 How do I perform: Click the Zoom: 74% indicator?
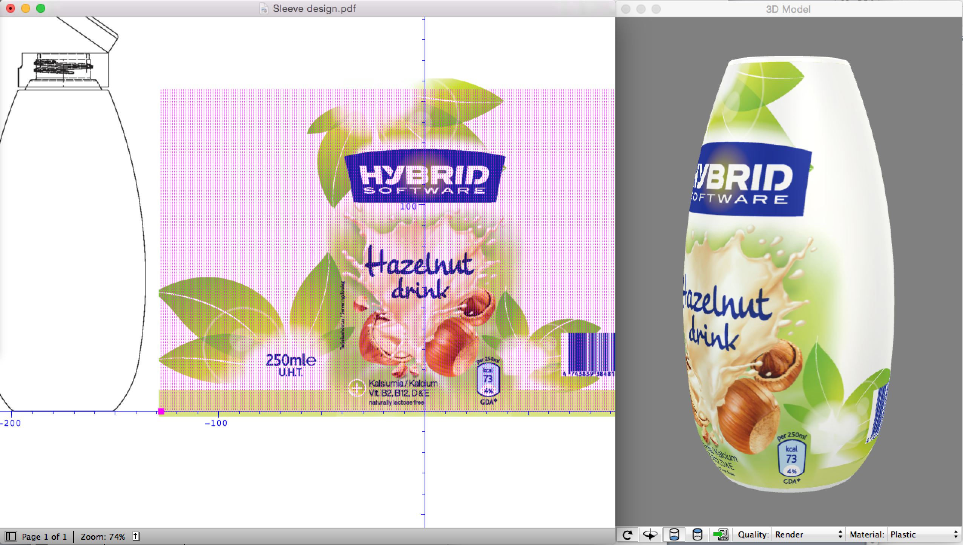[103, 536]
